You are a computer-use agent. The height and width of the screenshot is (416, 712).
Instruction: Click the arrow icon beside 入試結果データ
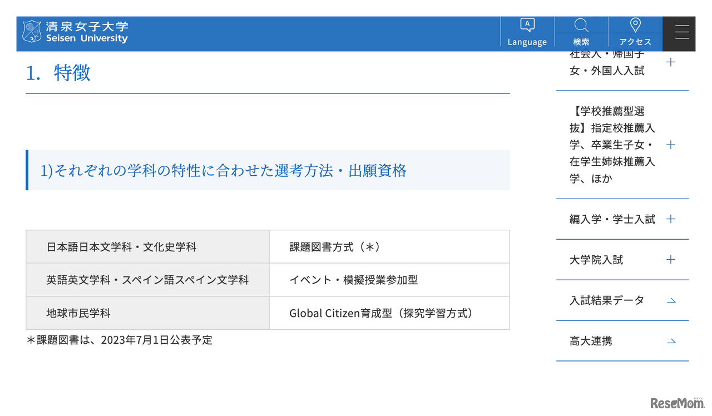(x=671, y=301)
